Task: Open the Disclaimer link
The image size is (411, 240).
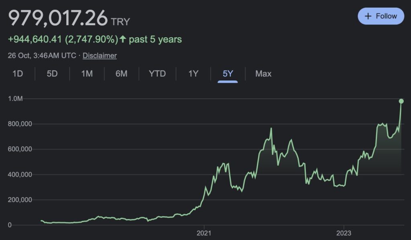Action: tap(99, 55)
